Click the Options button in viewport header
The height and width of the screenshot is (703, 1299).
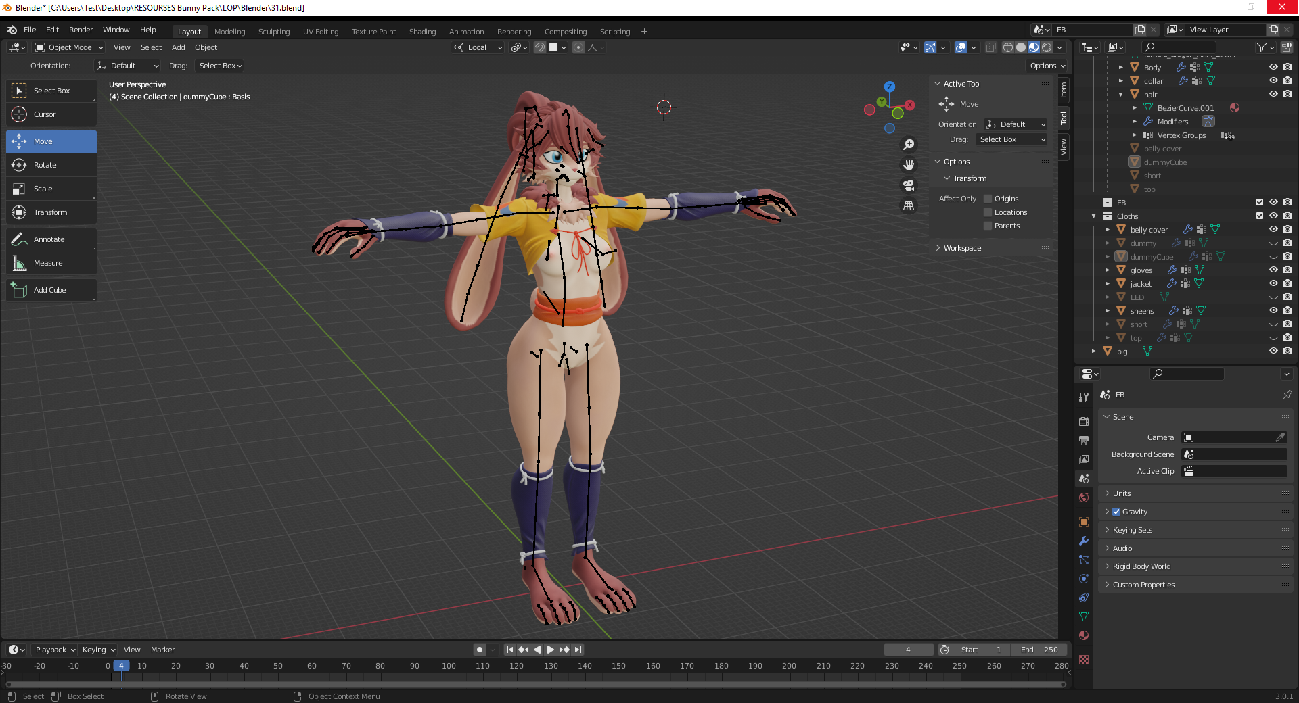pyautogui.click(x=1047, y=66)
